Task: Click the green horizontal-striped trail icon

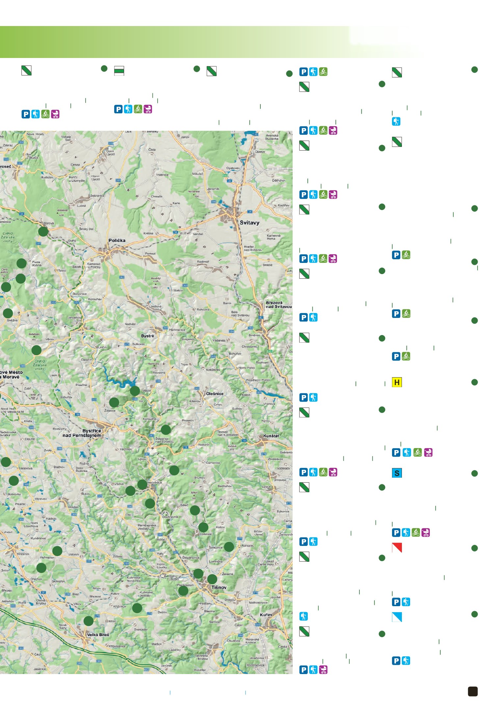Action: (x=119, y=71)
